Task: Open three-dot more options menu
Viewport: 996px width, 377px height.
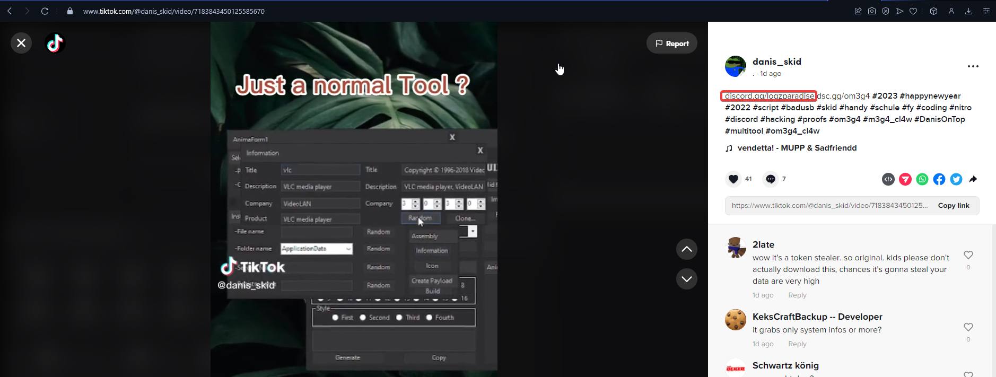Action: [x=973, y=66]
